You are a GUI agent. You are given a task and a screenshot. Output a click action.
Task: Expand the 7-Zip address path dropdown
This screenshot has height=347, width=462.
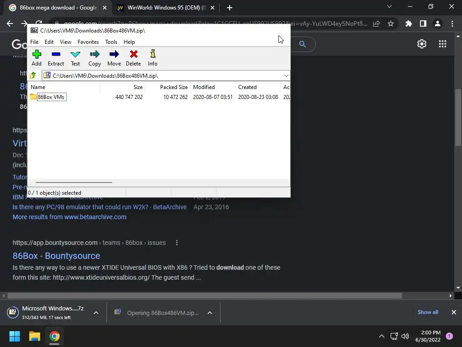[286, 76]
